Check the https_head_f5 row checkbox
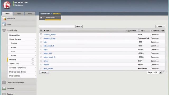This screenshot has height=95, width=169. (41, 57)
